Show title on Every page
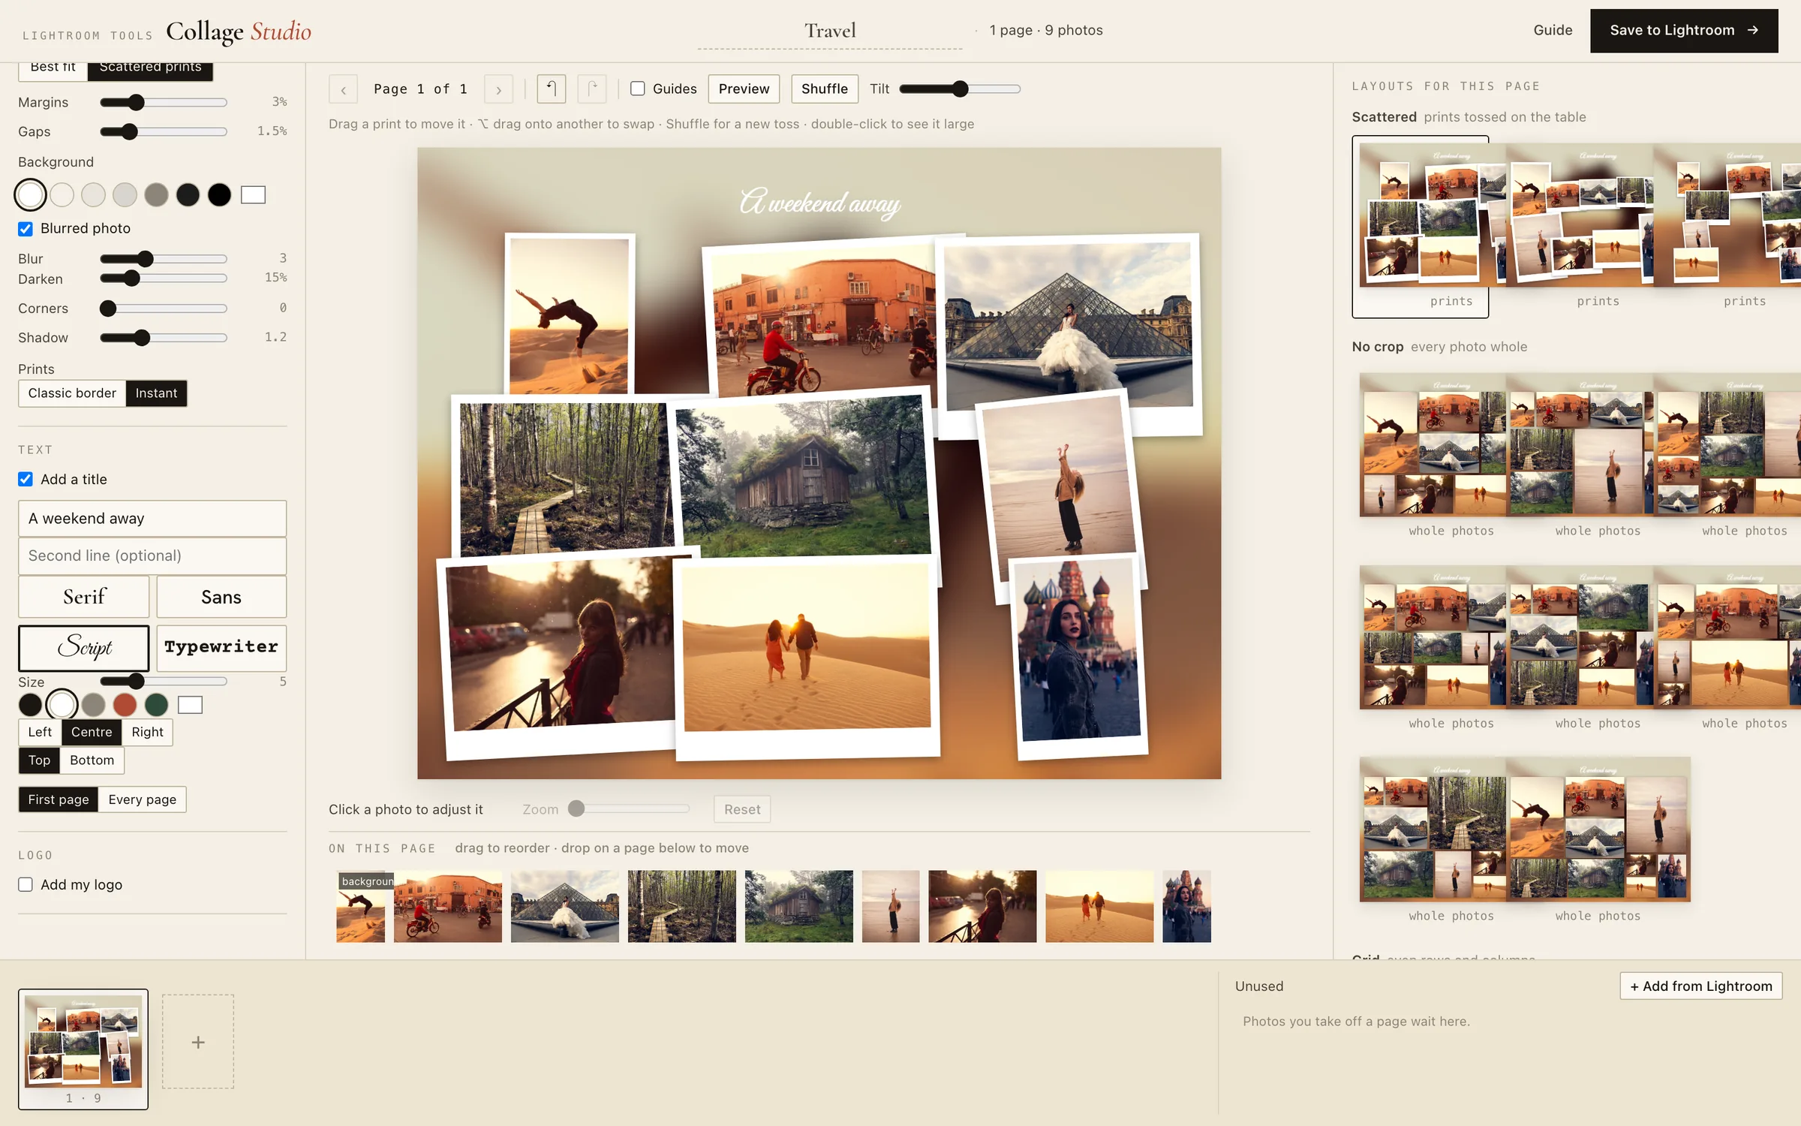The image size is (1801, 1126). click(x=142, y=799)
